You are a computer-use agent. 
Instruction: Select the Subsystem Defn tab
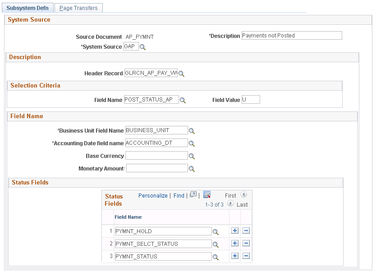(27, 8)
